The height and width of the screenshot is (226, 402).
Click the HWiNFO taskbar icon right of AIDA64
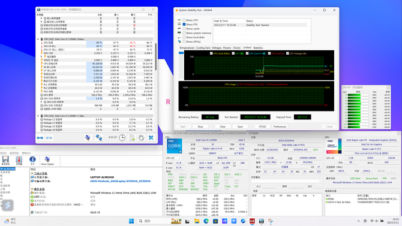pos(261,221)
